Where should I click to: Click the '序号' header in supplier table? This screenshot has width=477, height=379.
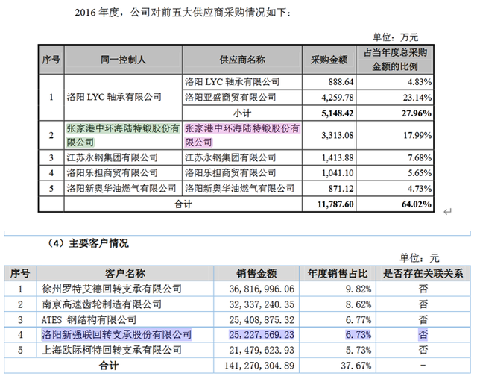point(51,60)
